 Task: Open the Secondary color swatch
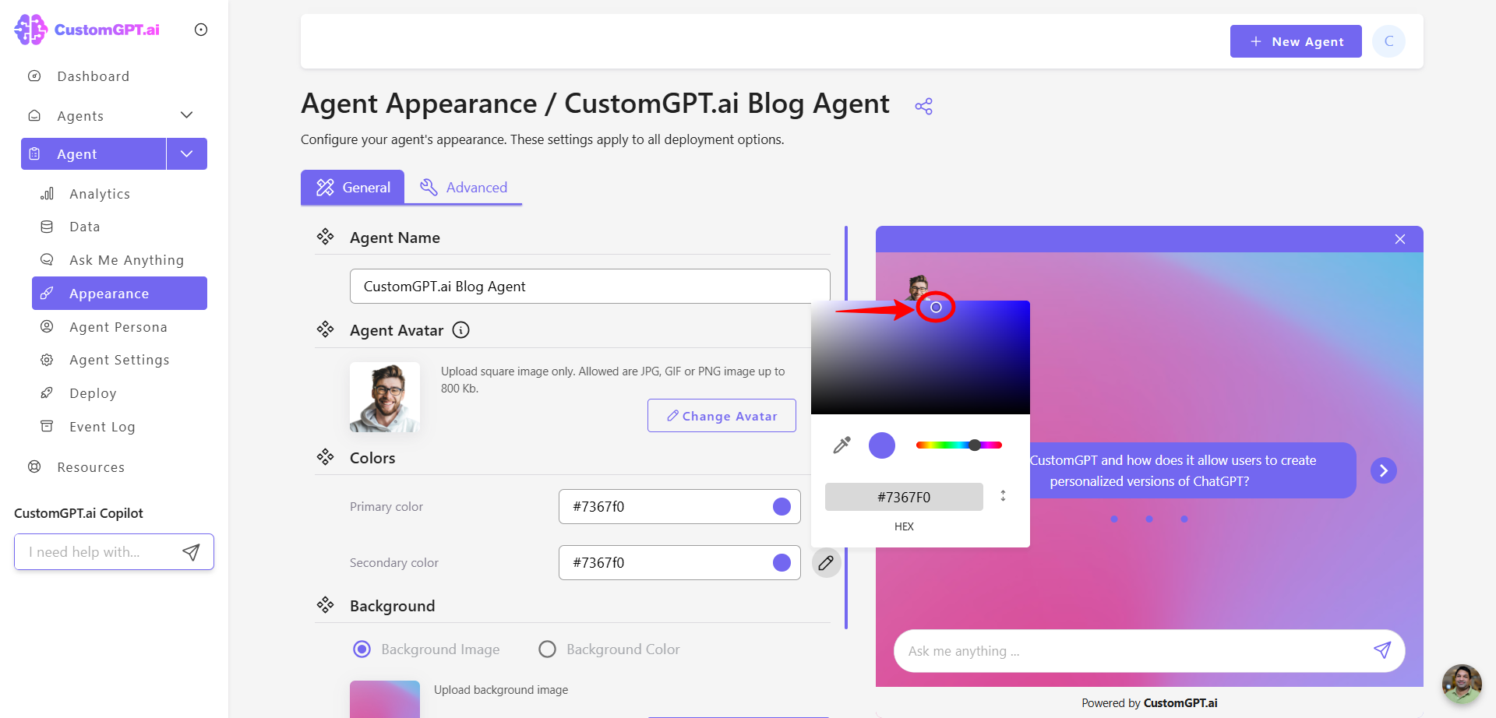click(782, 563)
